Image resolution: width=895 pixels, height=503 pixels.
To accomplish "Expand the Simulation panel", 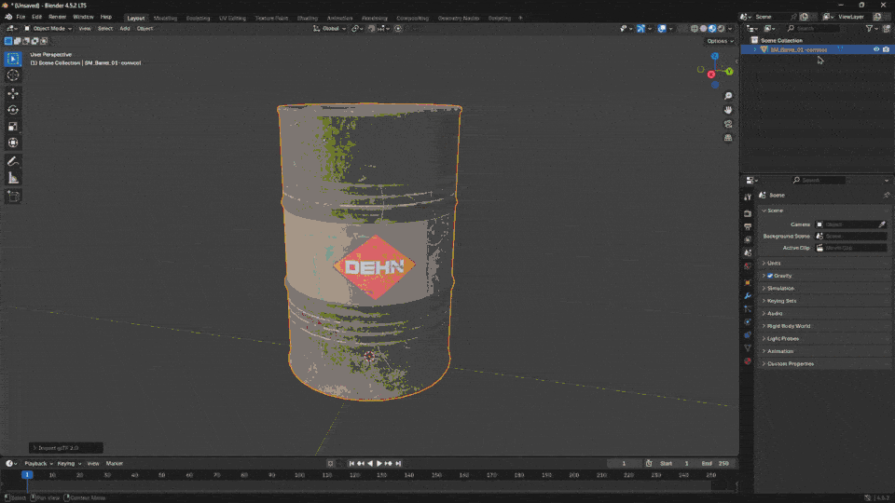I will (825, 288).
